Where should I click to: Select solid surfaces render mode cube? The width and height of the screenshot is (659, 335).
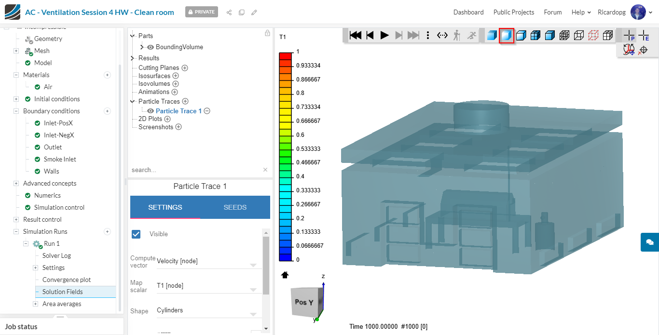tap(492, 35)
